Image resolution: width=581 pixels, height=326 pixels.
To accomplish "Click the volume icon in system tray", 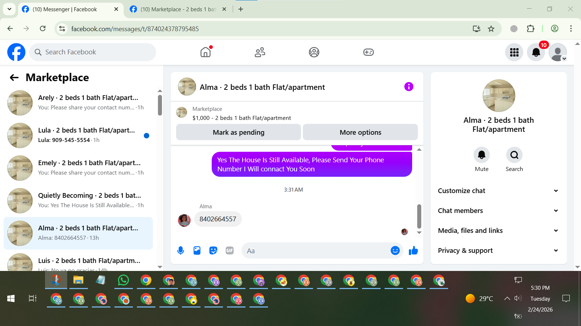I will pos(518,298).
